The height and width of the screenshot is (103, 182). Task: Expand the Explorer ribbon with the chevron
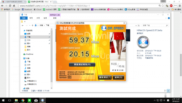point(166,18)
